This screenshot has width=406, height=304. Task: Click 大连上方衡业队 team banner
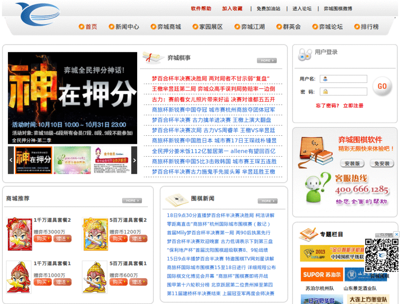[x=368, y=299]
